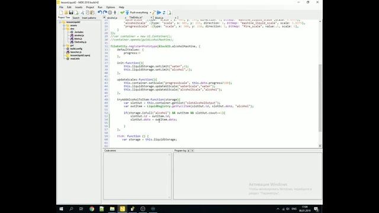Click on "tick: function () {" code line
Screen dimensions: 379x213
tap(133, 136)
